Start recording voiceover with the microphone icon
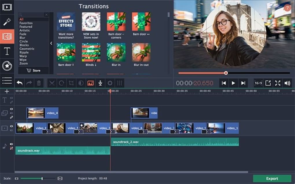 coord(101,83)
